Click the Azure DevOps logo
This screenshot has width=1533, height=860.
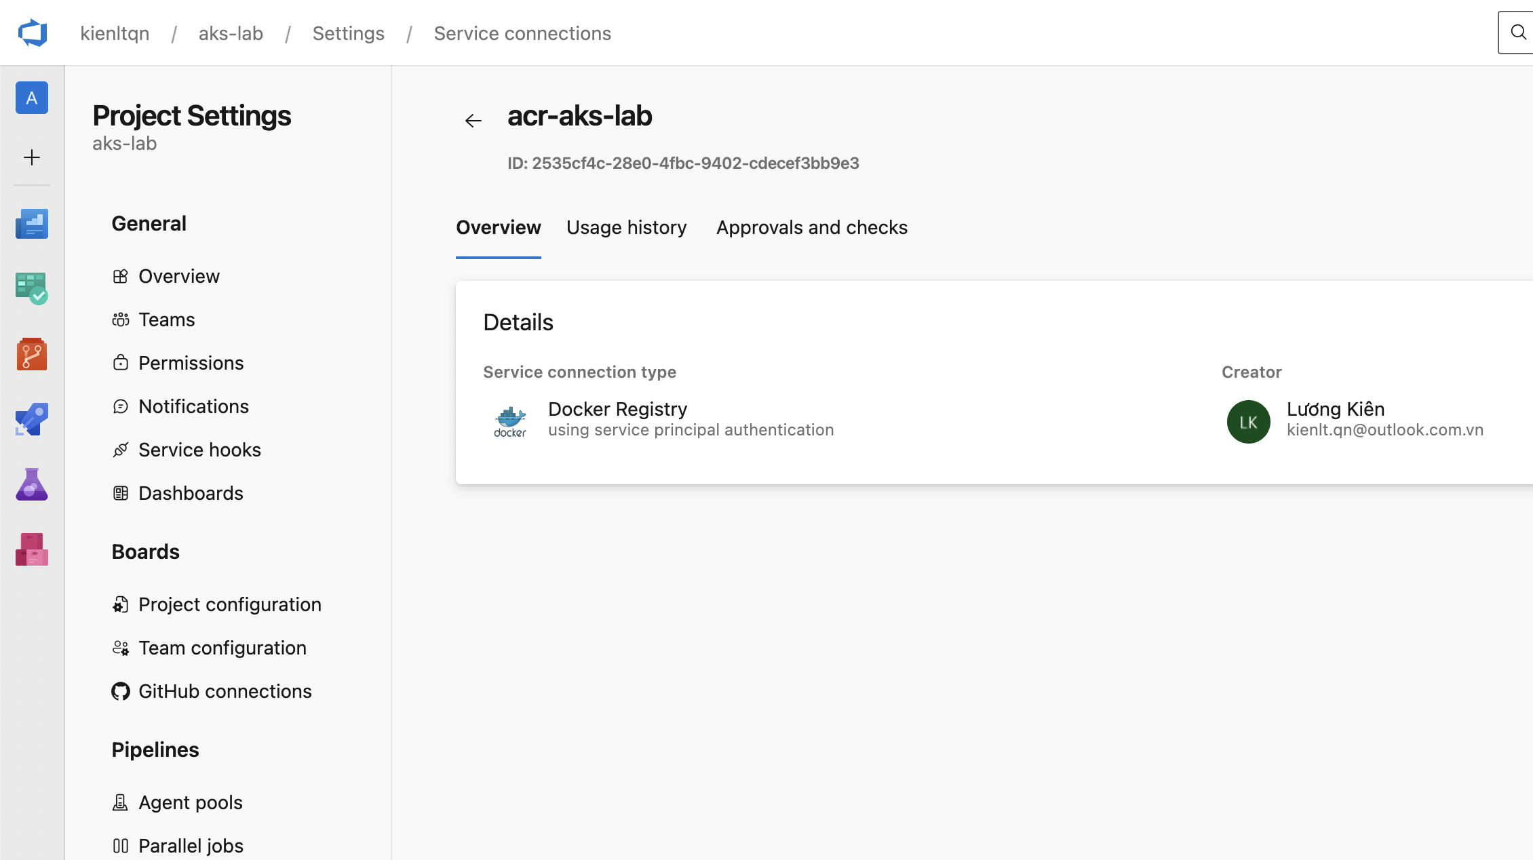tap(33, 33)
